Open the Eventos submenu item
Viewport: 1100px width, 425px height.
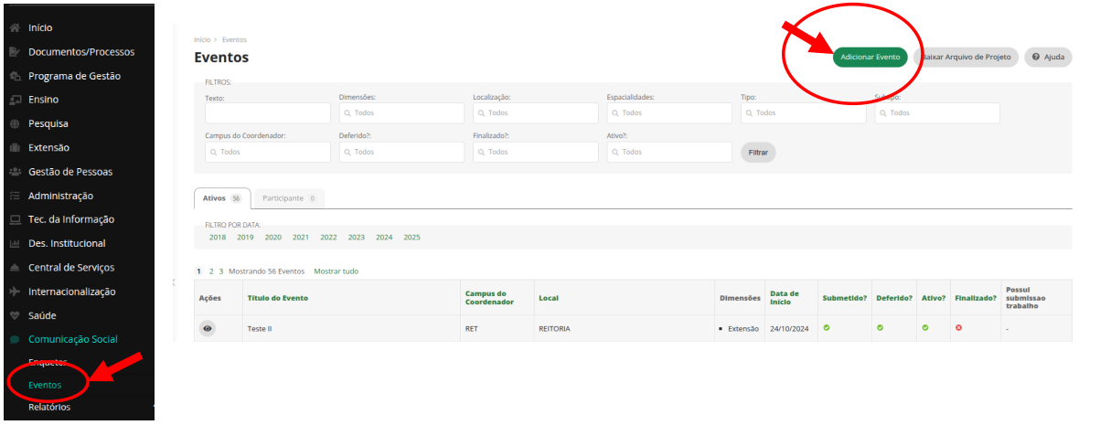pyautogui.click(x=45, y=385)
